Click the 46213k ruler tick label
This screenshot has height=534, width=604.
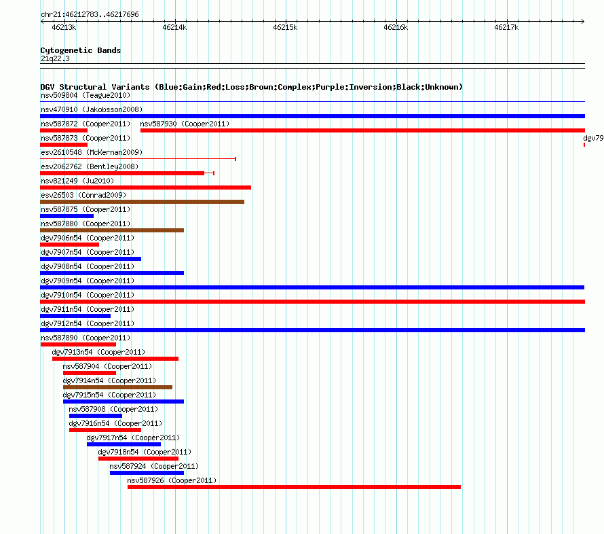[x=64, y=27]
